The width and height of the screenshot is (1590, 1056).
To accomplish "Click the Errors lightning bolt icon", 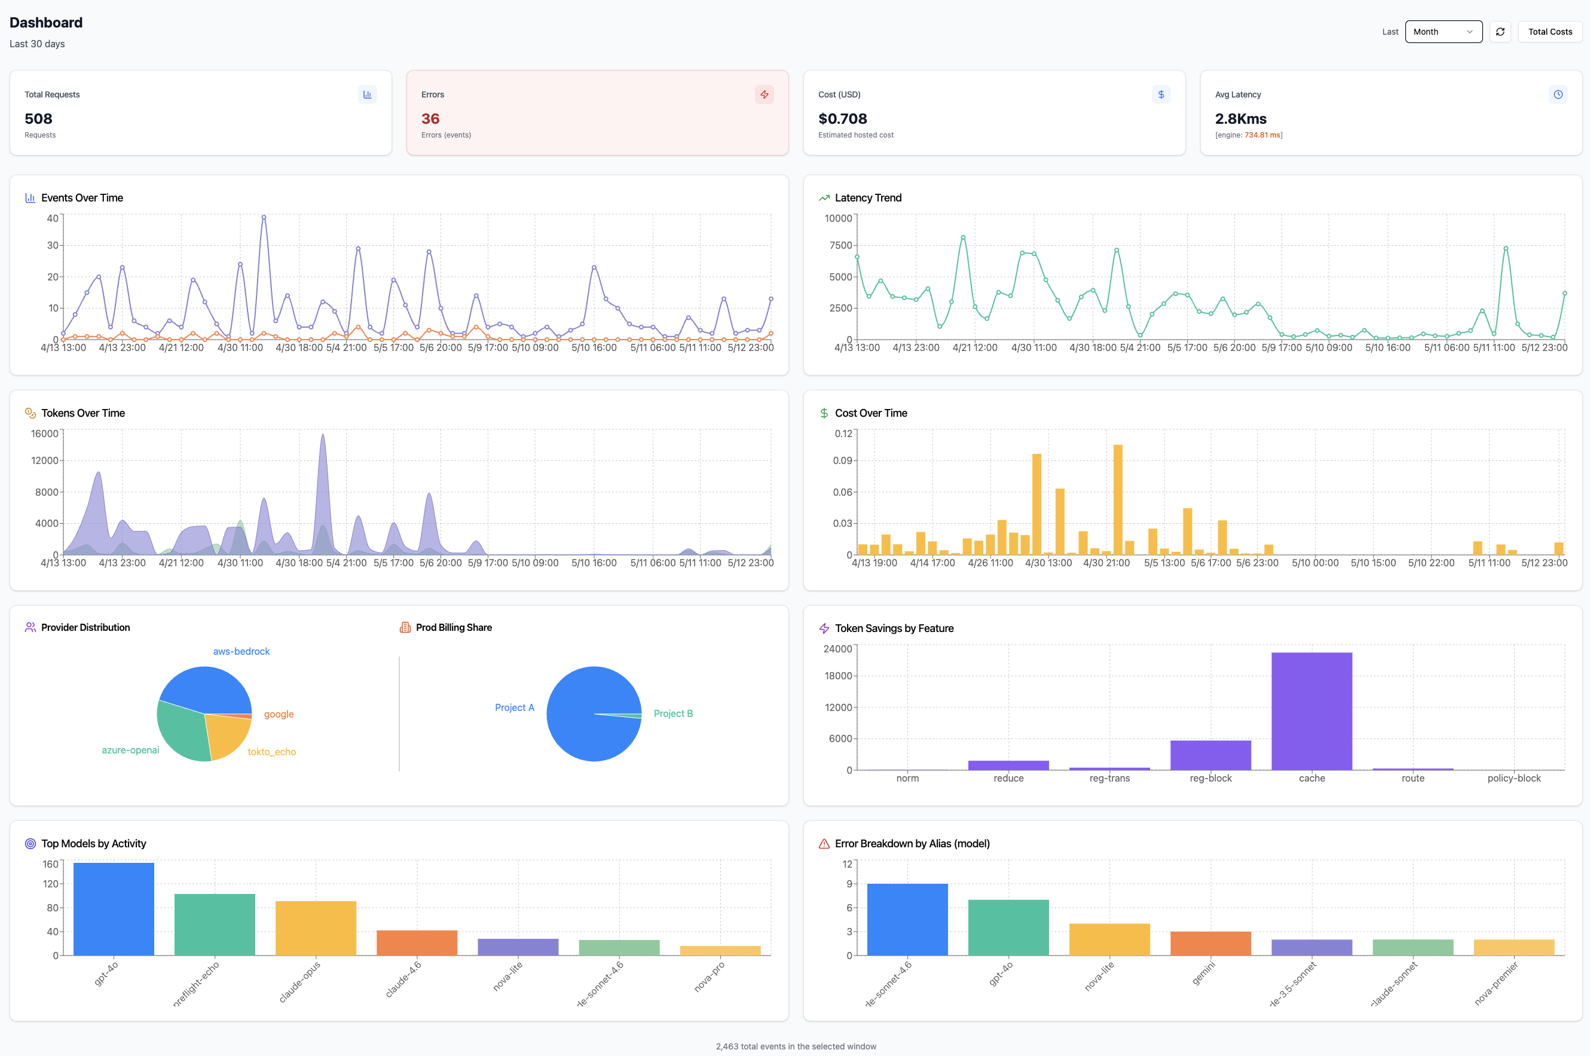I will 764,94.
